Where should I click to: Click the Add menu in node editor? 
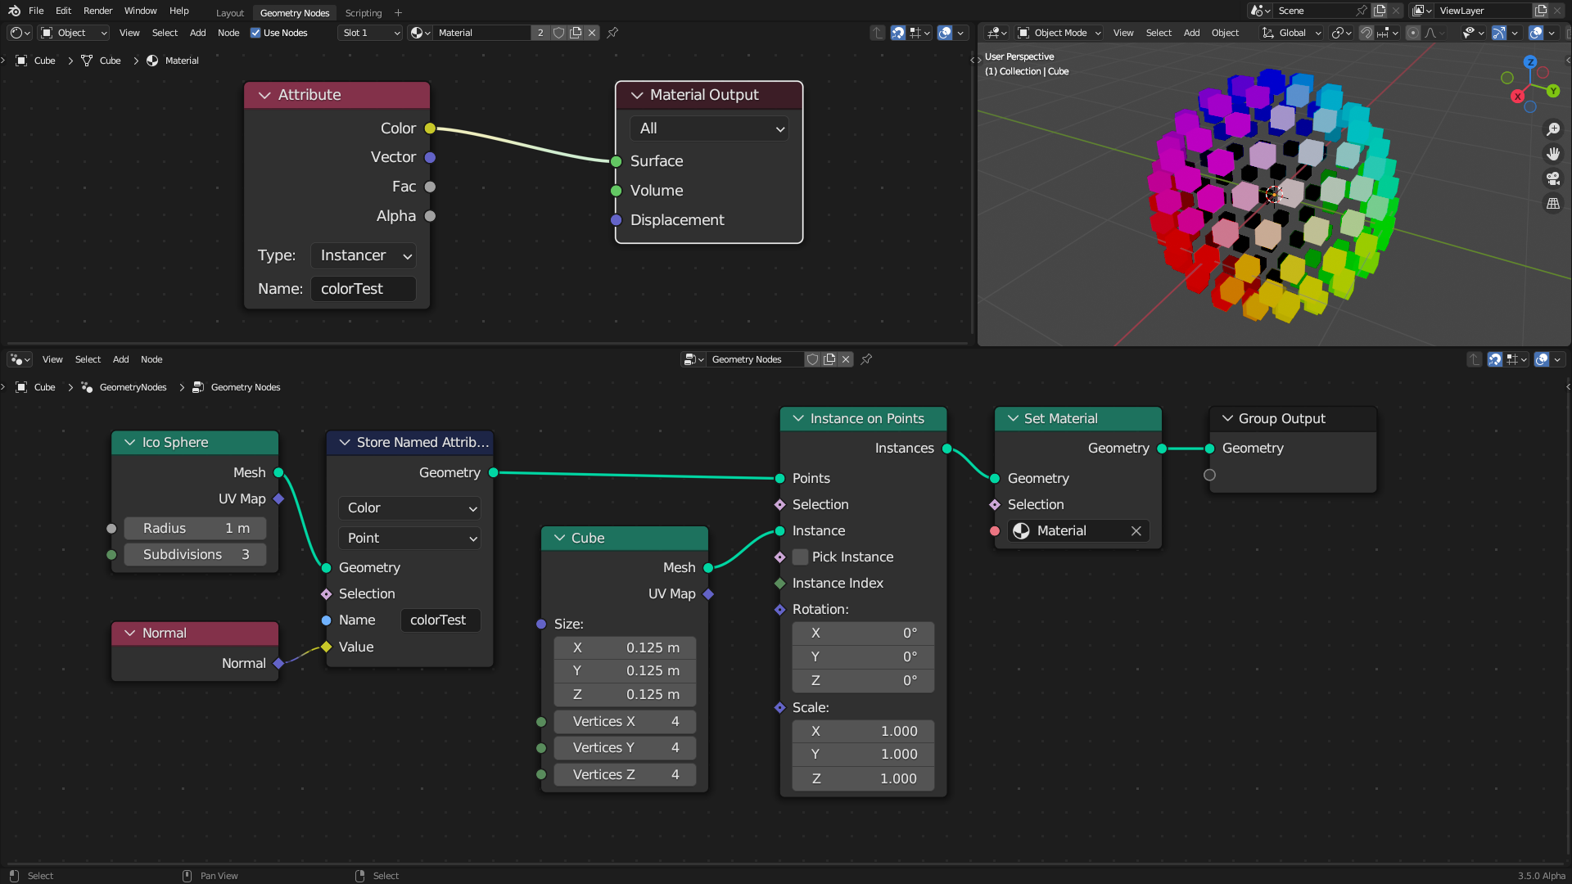pyautogui.click(x=121, y=359)
